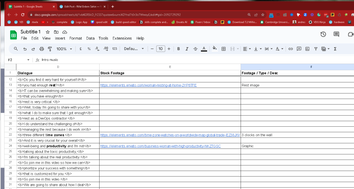Open zoom level 100% dropdown
354x189 pixels.
click(x=64, y=49)
